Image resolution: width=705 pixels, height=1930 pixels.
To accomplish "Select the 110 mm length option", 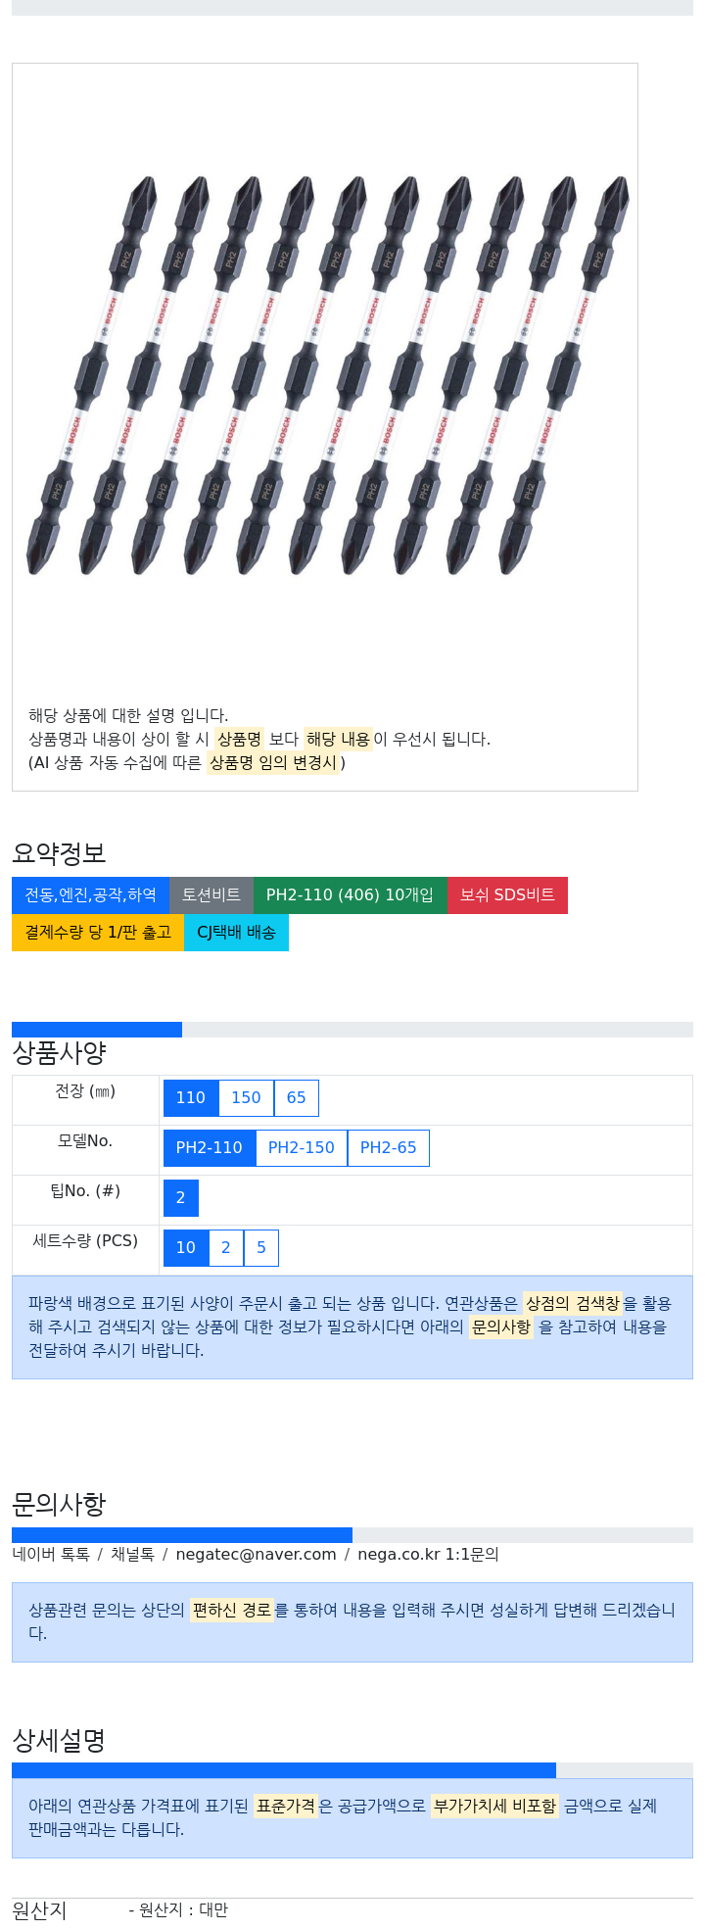I will pyautogui.click(x=191, y=1098).
